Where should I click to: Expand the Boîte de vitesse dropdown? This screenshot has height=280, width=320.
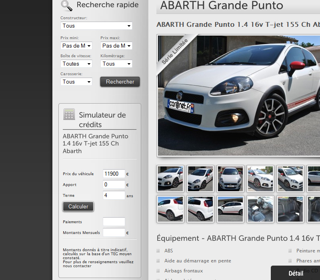tap(76, 64)
